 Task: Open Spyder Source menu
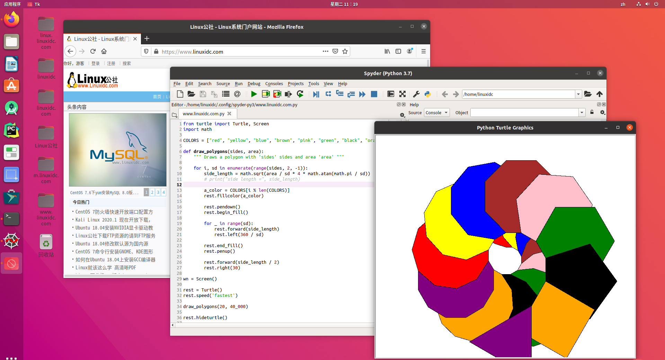coord(223,84)
